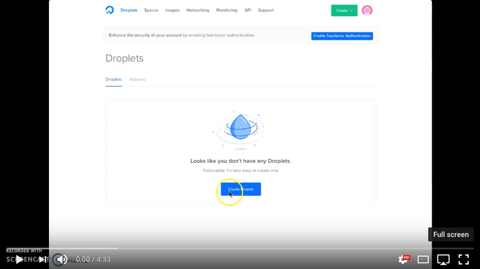480x269 pixels.
Task: Click the DigitalOcean logo icon
Action: [x=109, y=10]
